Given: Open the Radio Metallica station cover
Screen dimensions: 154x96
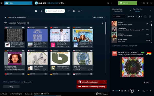Looking at the screenshot, I should [x=37, y=58].
